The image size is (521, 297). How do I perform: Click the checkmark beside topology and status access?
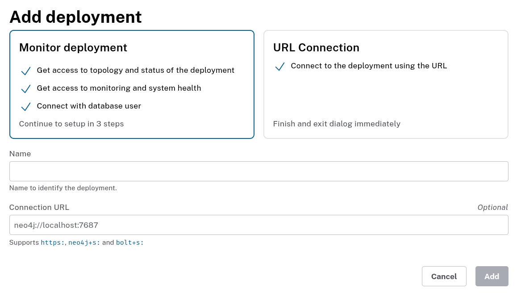[26, 71]
